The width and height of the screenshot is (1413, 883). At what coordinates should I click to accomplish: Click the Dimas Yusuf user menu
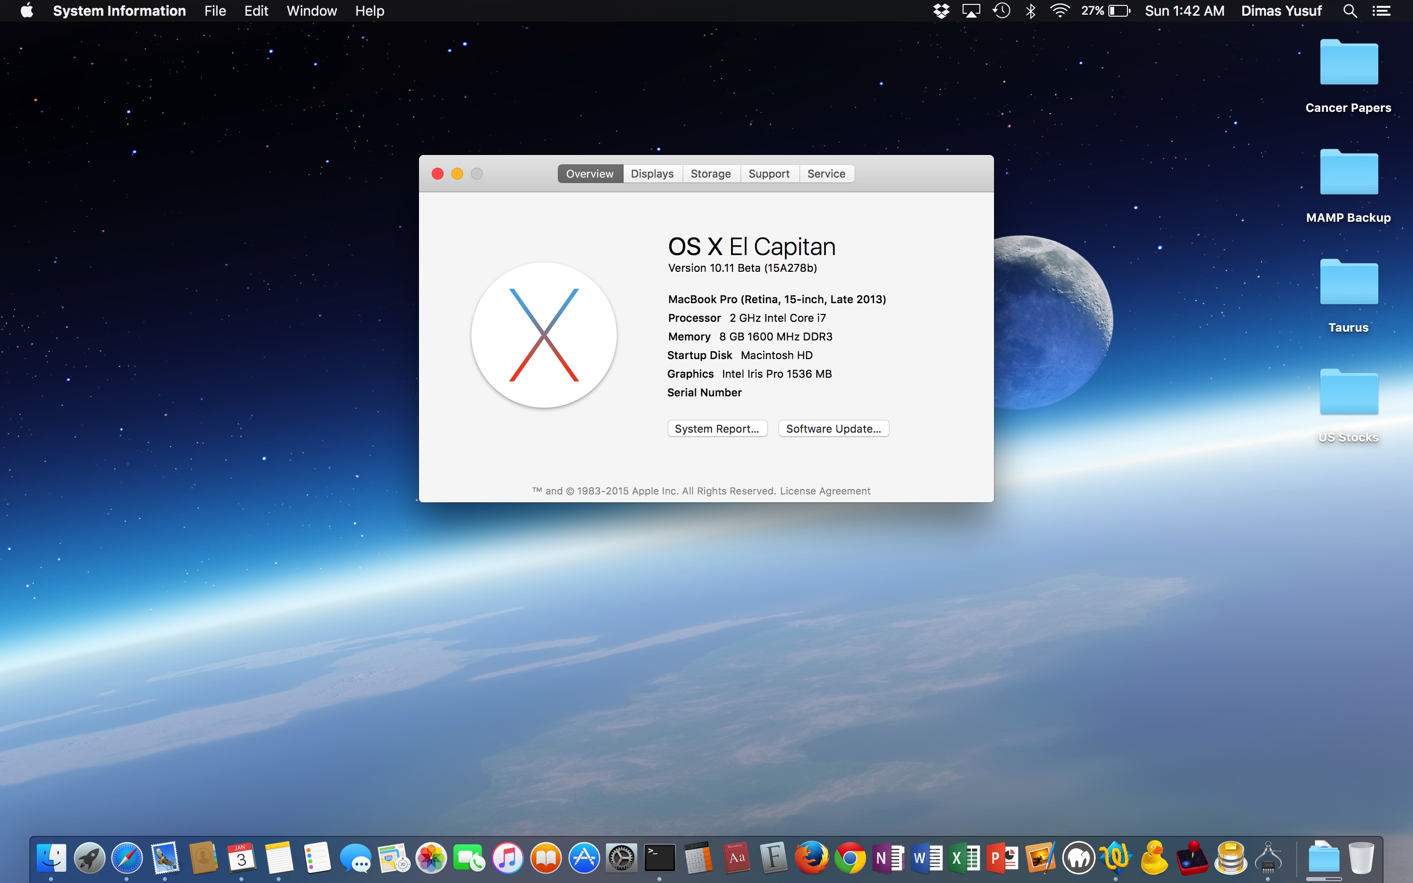pyautogui.click(x=1281, y=10)
